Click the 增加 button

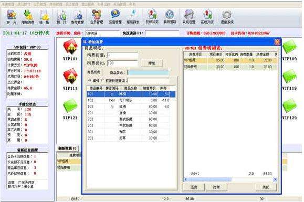tap(152, 63)
